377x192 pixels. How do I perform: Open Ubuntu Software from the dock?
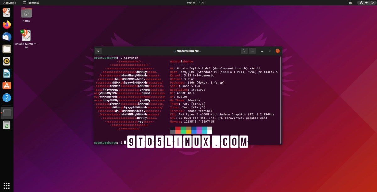click(x=7, y=85)
